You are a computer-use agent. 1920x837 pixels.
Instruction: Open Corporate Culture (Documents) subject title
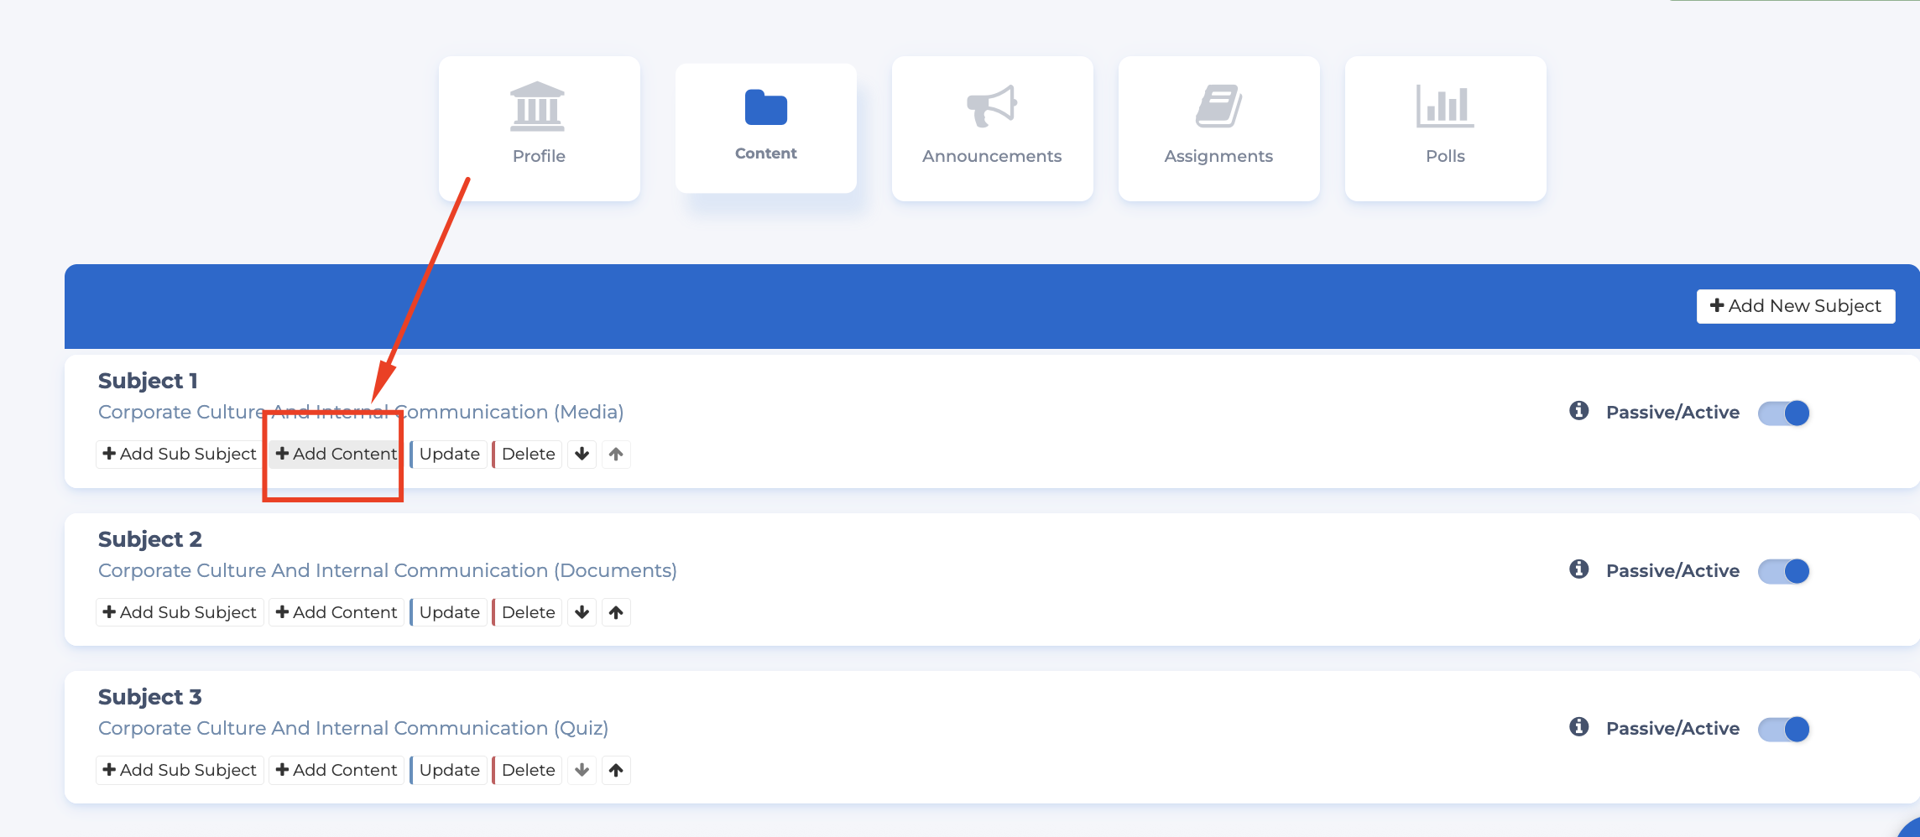(x=387, y=570)
